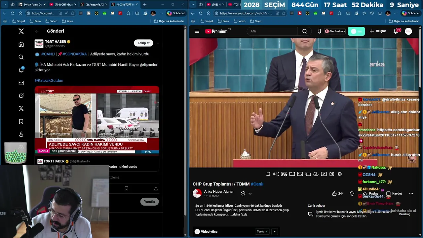Open the Sosyal bookmarks folder in left browser
This screenshot has width=423, height=238.
[x=19, y=21]
